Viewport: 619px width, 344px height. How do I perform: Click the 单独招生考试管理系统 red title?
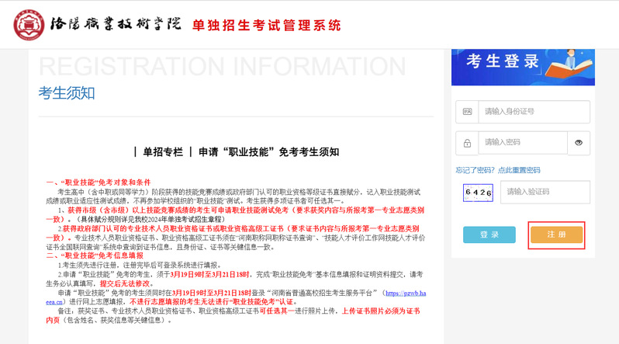point(266,25)
